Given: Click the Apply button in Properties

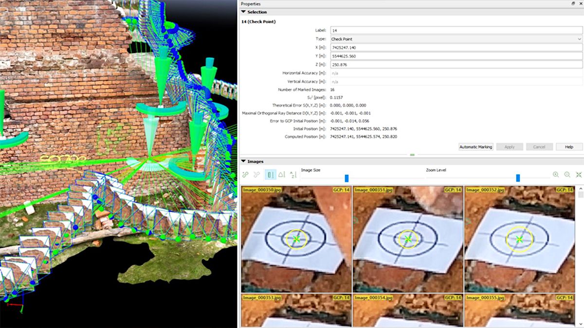Looking at the screenshot, I should point(510,146).
